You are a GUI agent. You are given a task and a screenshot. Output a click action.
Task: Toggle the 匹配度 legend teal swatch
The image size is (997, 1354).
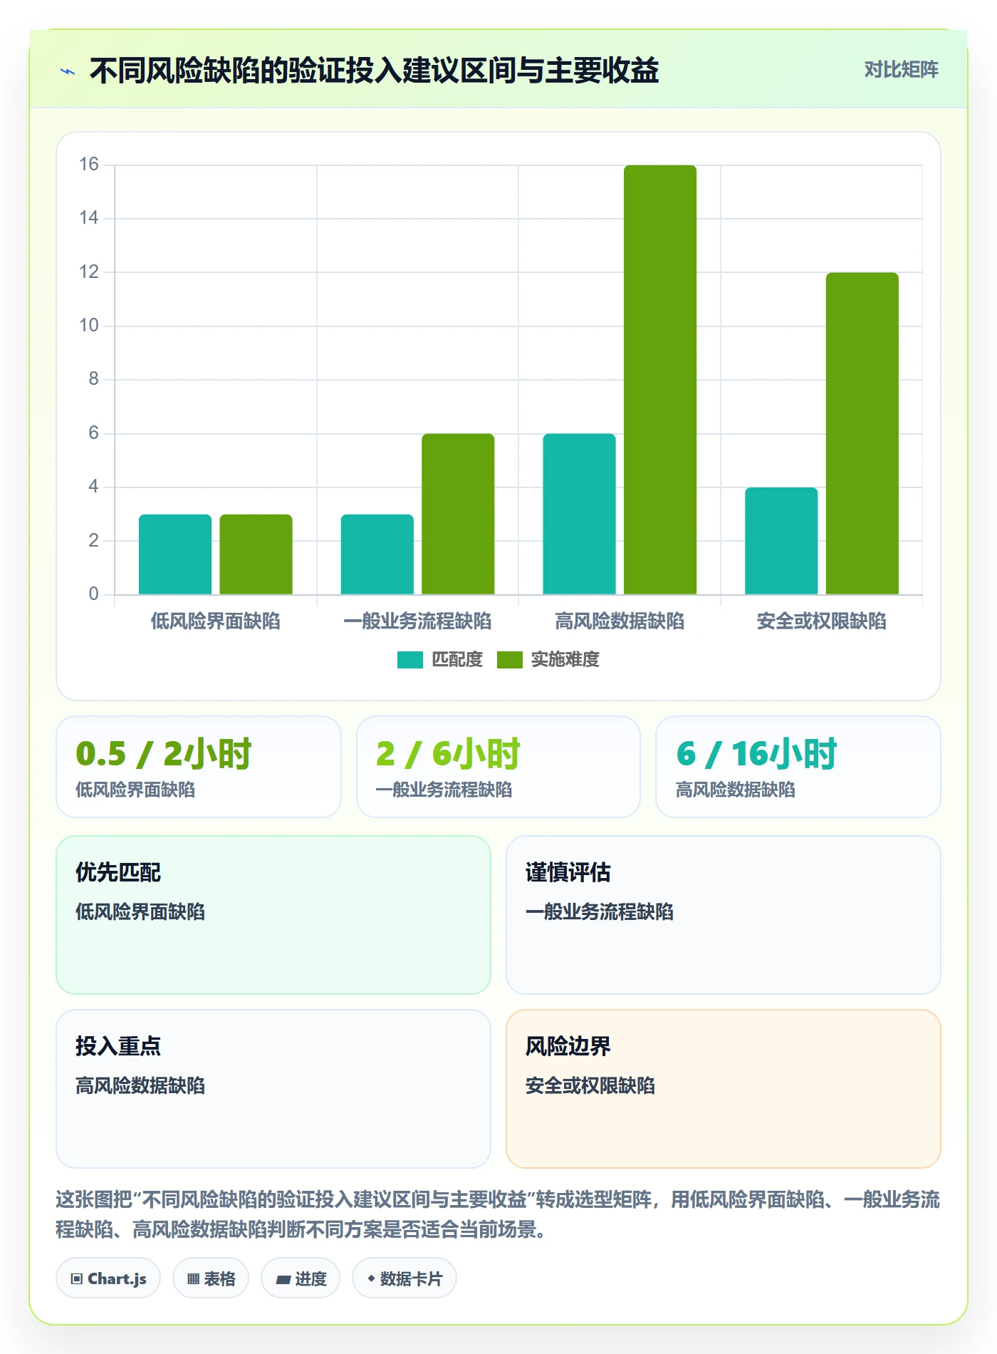tap(409, 660)
